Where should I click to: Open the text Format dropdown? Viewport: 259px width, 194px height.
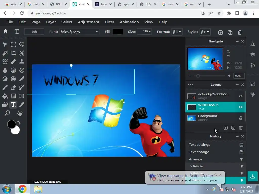click(177, 32)
